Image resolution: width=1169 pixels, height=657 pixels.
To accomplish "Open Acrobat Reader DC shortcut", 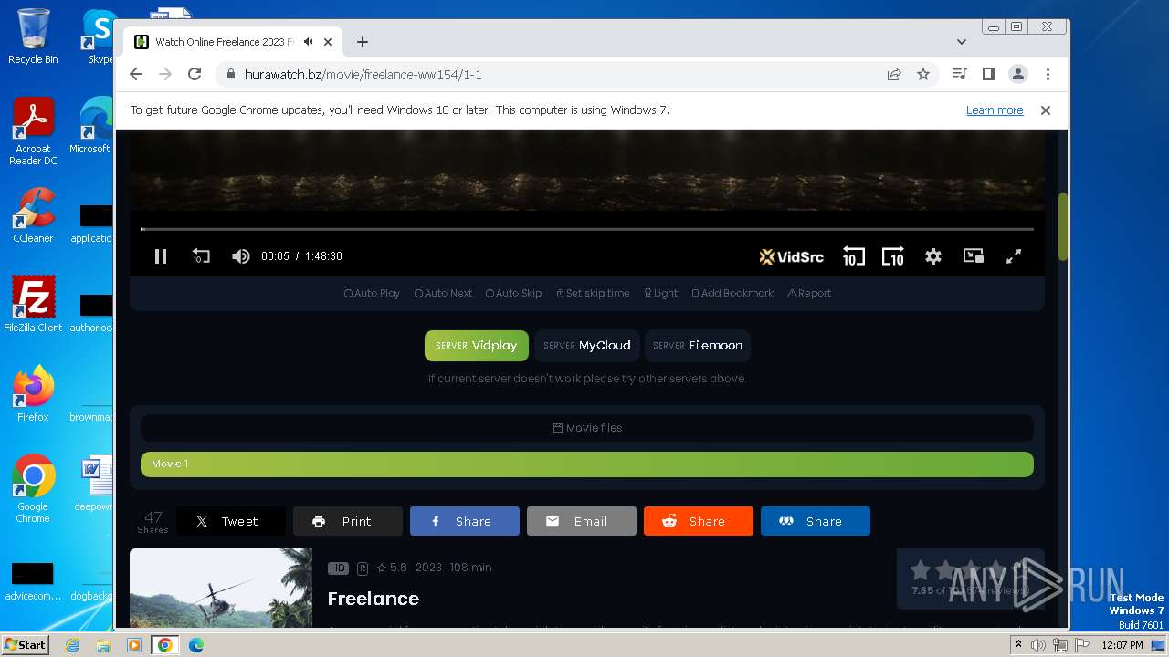I will click(33, 132).
